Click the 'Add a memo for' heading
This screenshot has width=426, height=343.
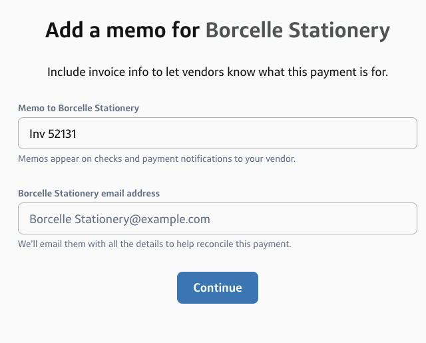(122, 31)
